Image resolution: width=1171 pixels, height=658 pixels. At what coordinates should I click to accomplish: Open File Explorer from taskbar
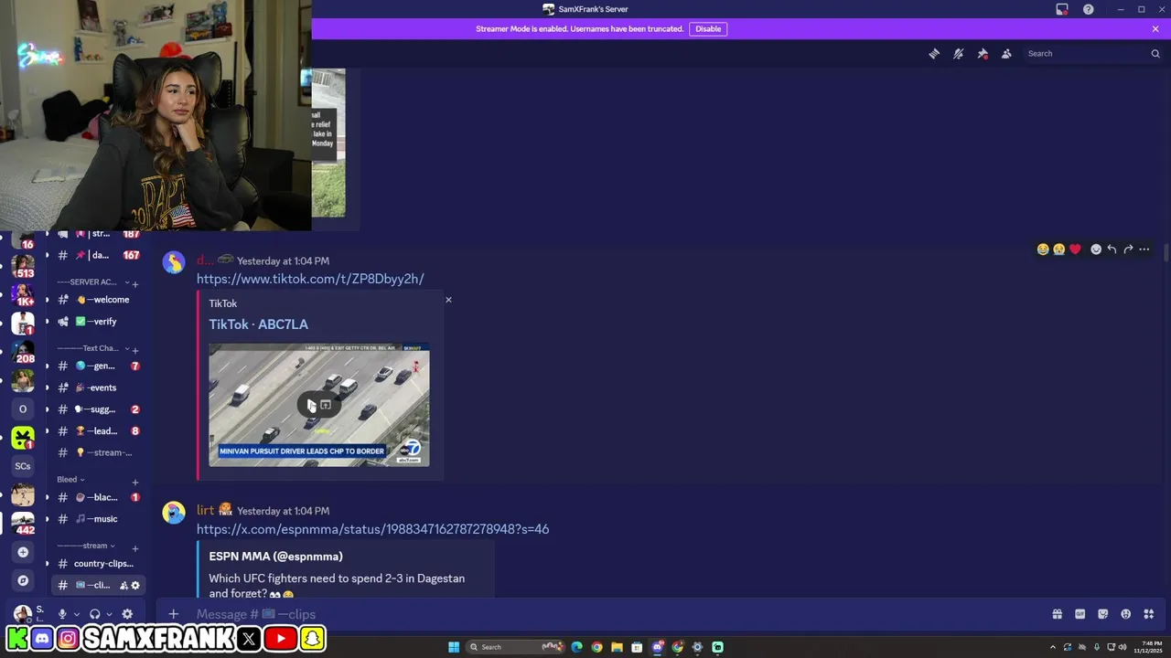(x=617, y=647)
